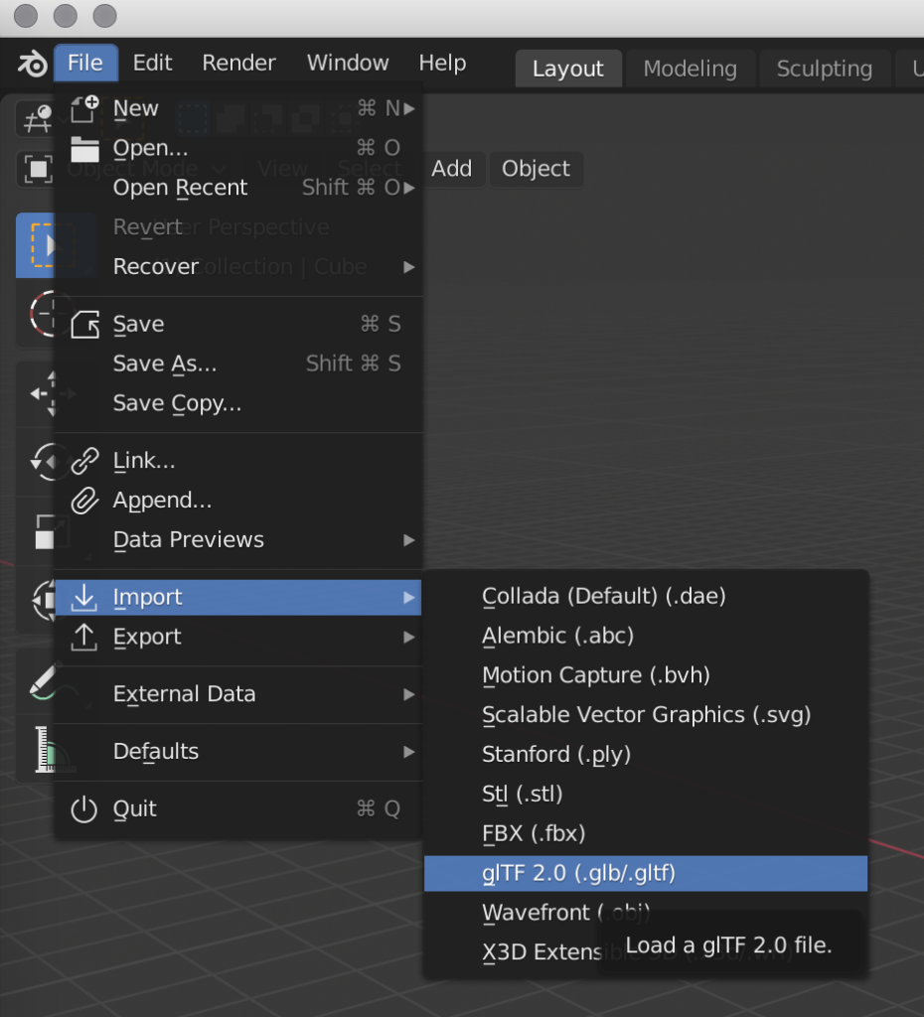Click the object mode square icon

pyautogui.click(x=37, y=169)
